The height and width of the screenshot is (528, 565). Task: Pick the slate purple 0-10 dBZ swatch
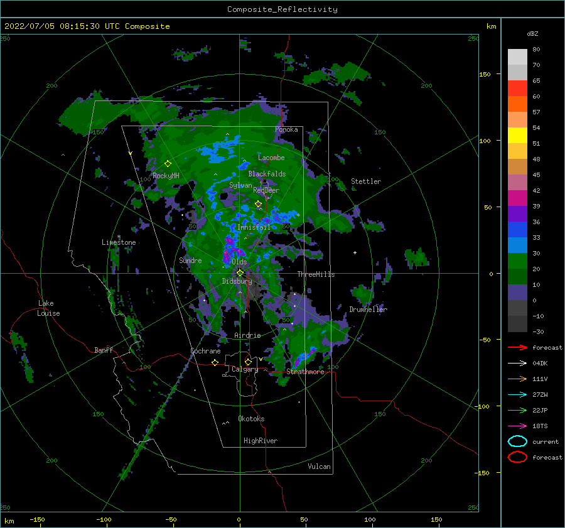pos(517,293)
